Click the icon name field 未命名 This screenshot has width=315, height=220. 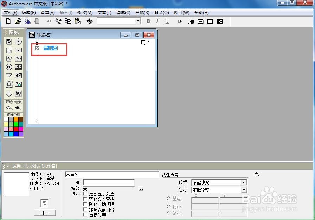click(112, 174)
